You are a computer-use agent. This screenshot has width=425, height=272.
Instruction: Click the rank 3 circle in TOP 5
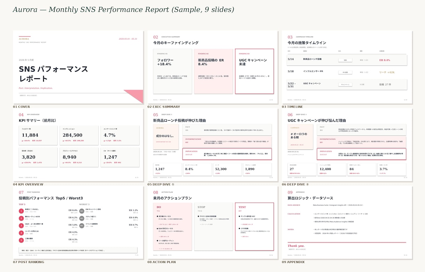click(21, 225)
